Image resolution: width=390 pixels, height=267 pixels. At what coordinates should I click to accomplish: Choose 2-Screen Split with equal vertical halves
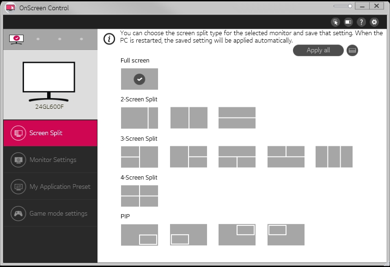click(x=189, y=118)
